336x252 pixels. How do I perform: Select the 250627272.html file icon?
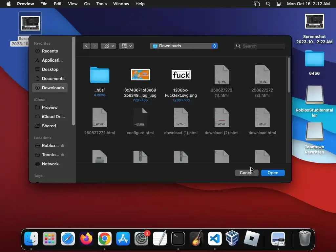pyautogui.click(x=100, y=117)
